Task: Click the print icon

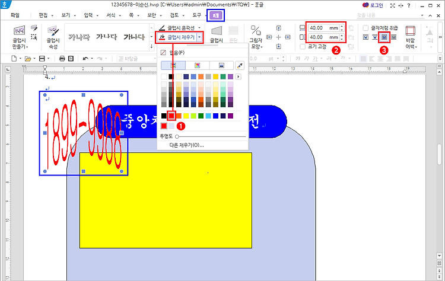Action: click(x=62, y=59)
